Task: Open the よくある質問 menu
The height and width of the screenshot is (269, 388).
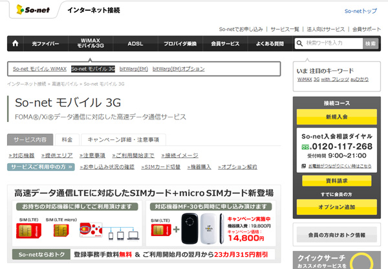Action: pyautogui.click(x=268, y=44)
